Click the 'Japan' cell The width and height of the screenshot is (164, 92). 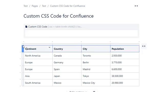67,76
